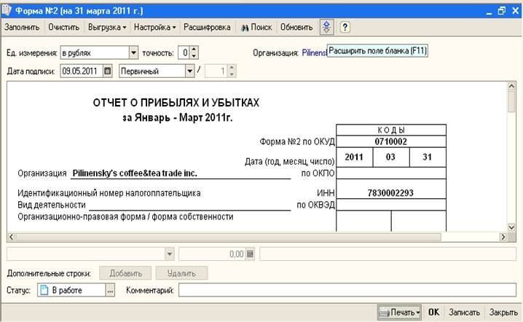
Task: Open the Выгрузка dropdown menu
Action: pos(107,28)
